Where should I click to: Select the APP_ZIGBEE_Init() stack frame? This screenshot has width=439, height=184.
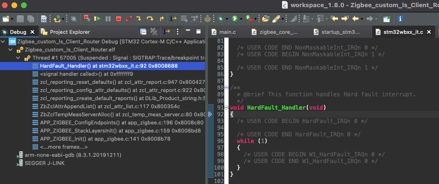103,139
